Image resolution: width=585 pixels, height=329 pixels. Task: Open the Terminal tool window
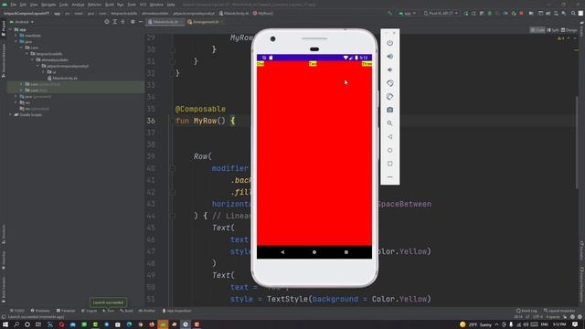tap(66, 311)
